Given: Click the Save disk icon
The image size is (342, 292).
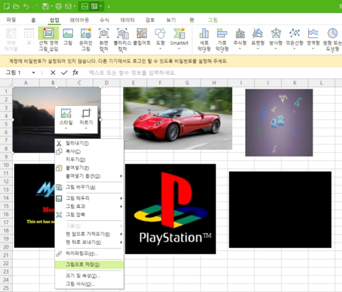Looking at the screenshot, I should [x=46, y=6].
